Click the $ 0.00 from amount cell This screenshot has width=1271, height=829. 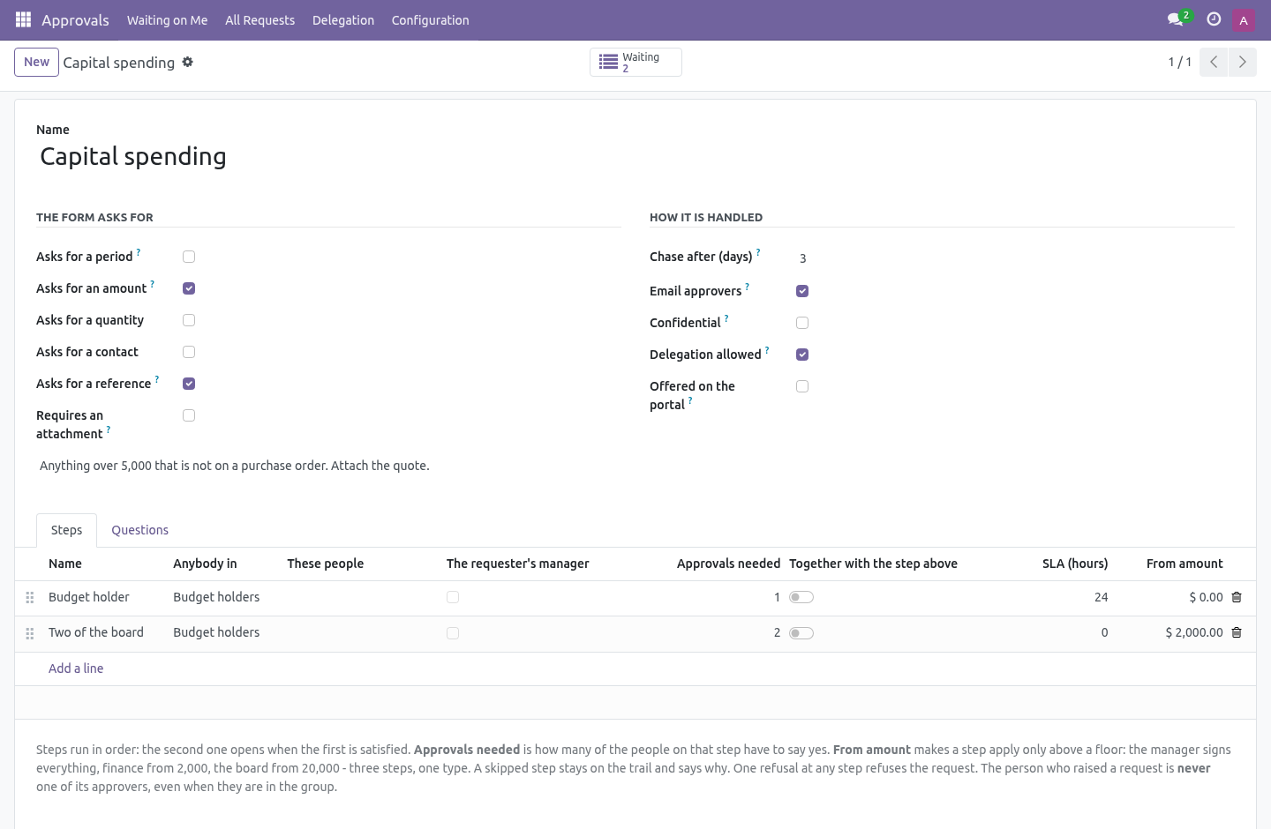pos(1206,597)
